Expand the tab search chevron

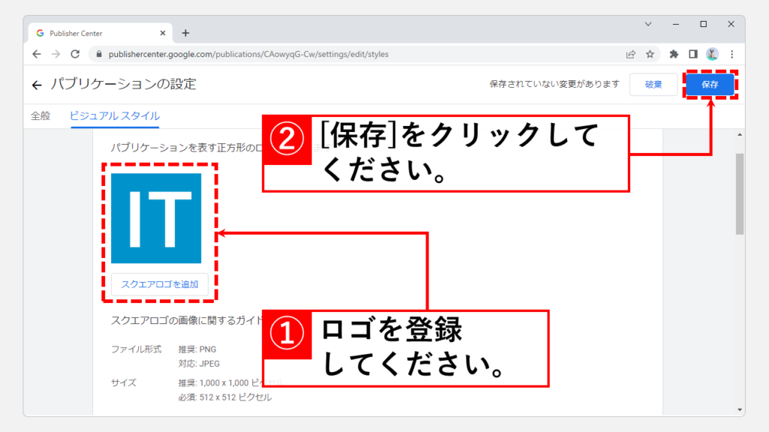[648, 24]
